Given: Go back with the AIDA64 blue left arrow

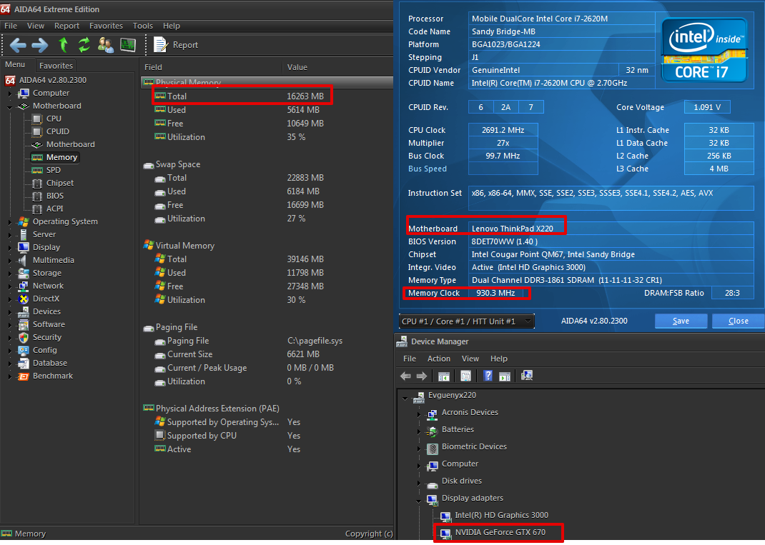Looking at the screenshot, I should 18,45.
